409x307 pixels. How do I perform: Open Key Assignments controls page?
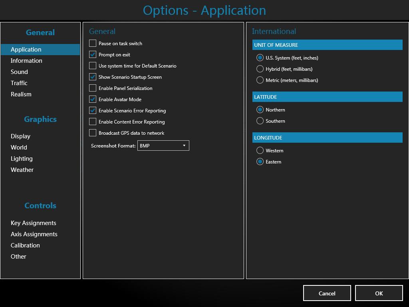(34, 223)
